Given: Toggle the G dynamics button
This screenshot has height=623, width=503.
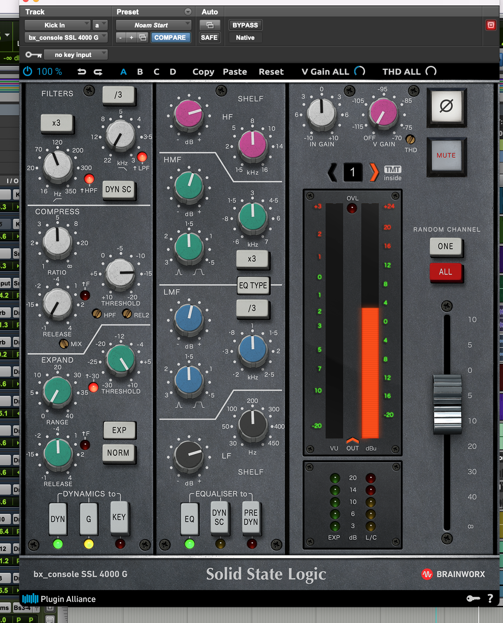Looking at the screenshot, I should [89, 519].
